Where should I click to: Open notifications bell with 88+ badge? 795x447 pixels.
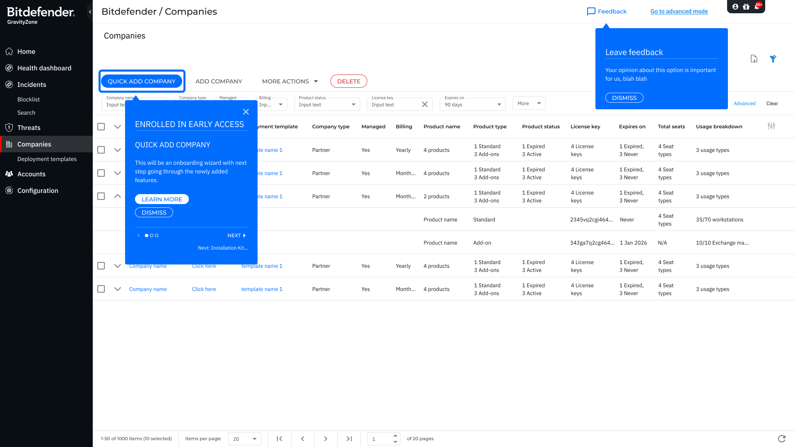757,6
